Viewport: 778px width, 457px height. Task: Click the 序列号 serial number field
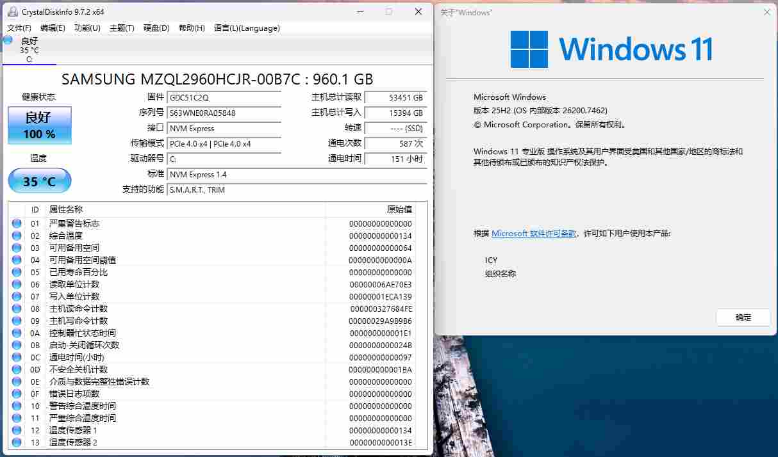click(x=224, y=113)
